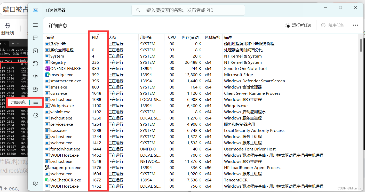
Task: Sort by the 描述 column header
Action: coord(290,37)
